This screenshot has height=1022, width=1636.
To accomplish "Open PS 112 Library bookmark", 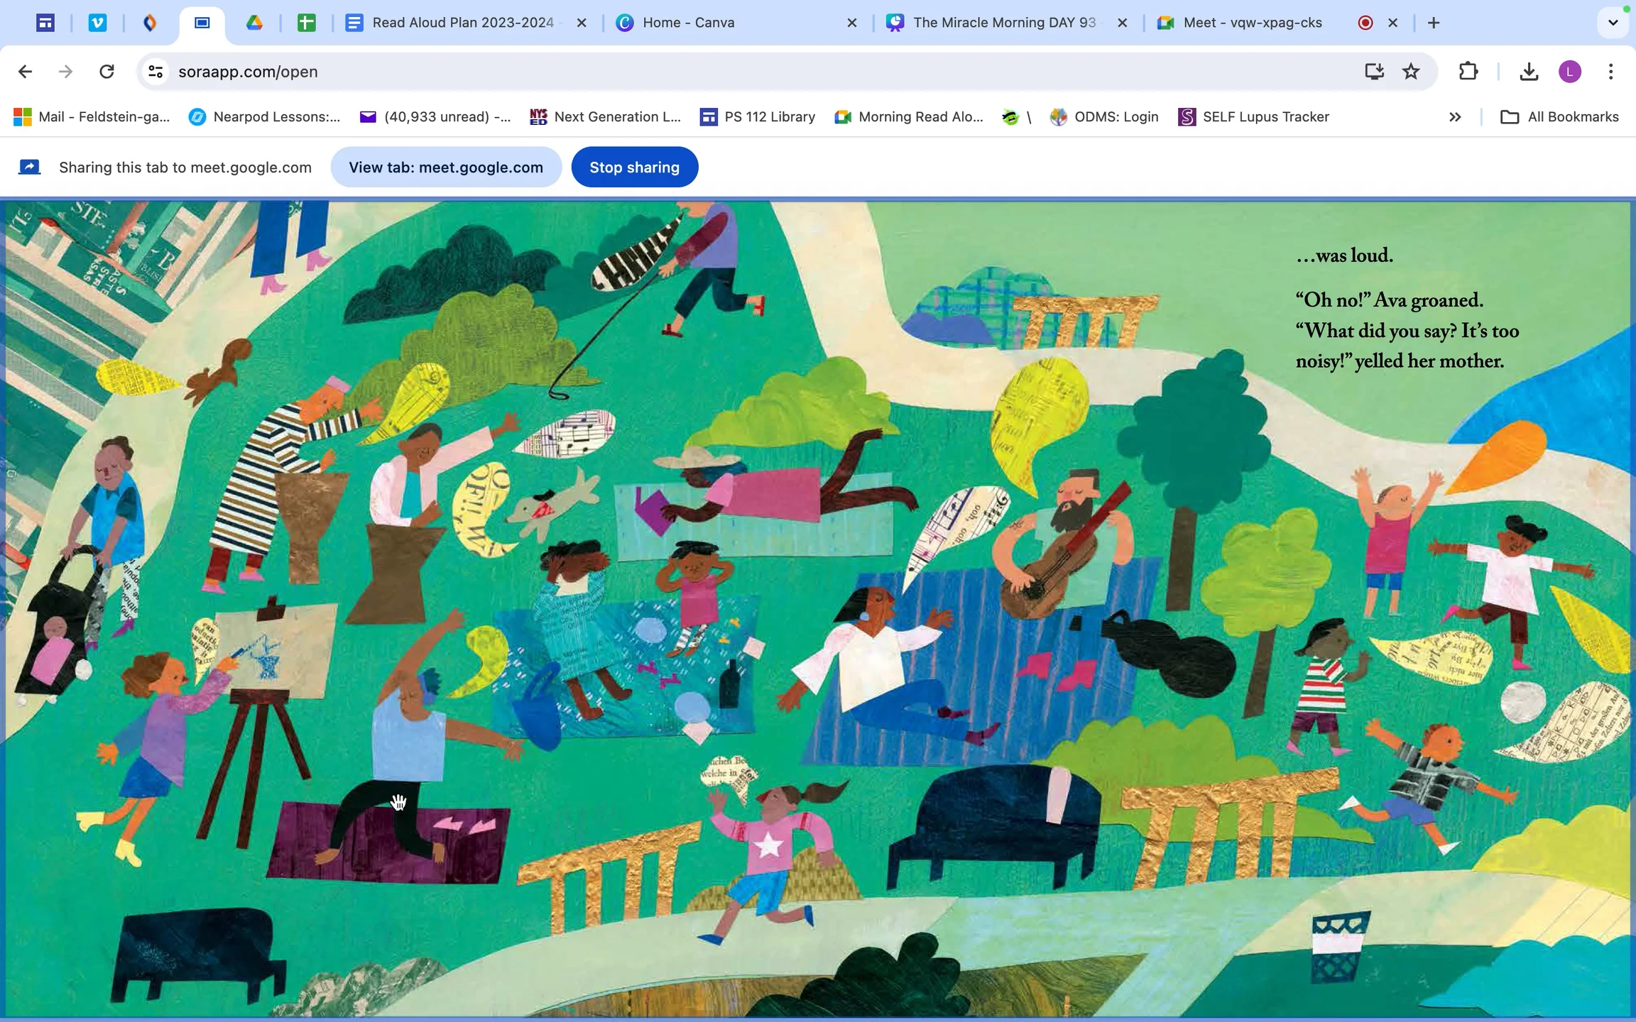I will click(758, 116).
